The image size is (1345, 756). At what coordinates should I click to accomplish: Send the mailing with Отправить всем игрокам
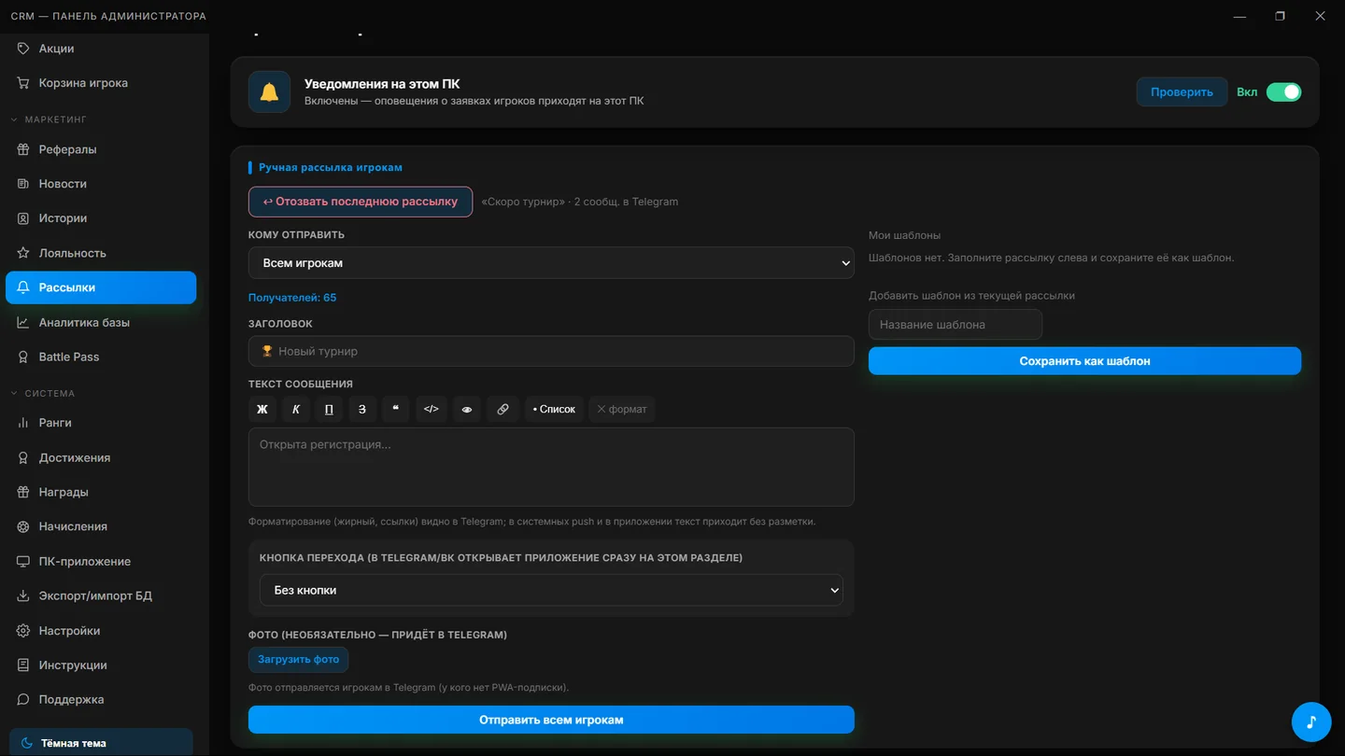tap(551, 720)
